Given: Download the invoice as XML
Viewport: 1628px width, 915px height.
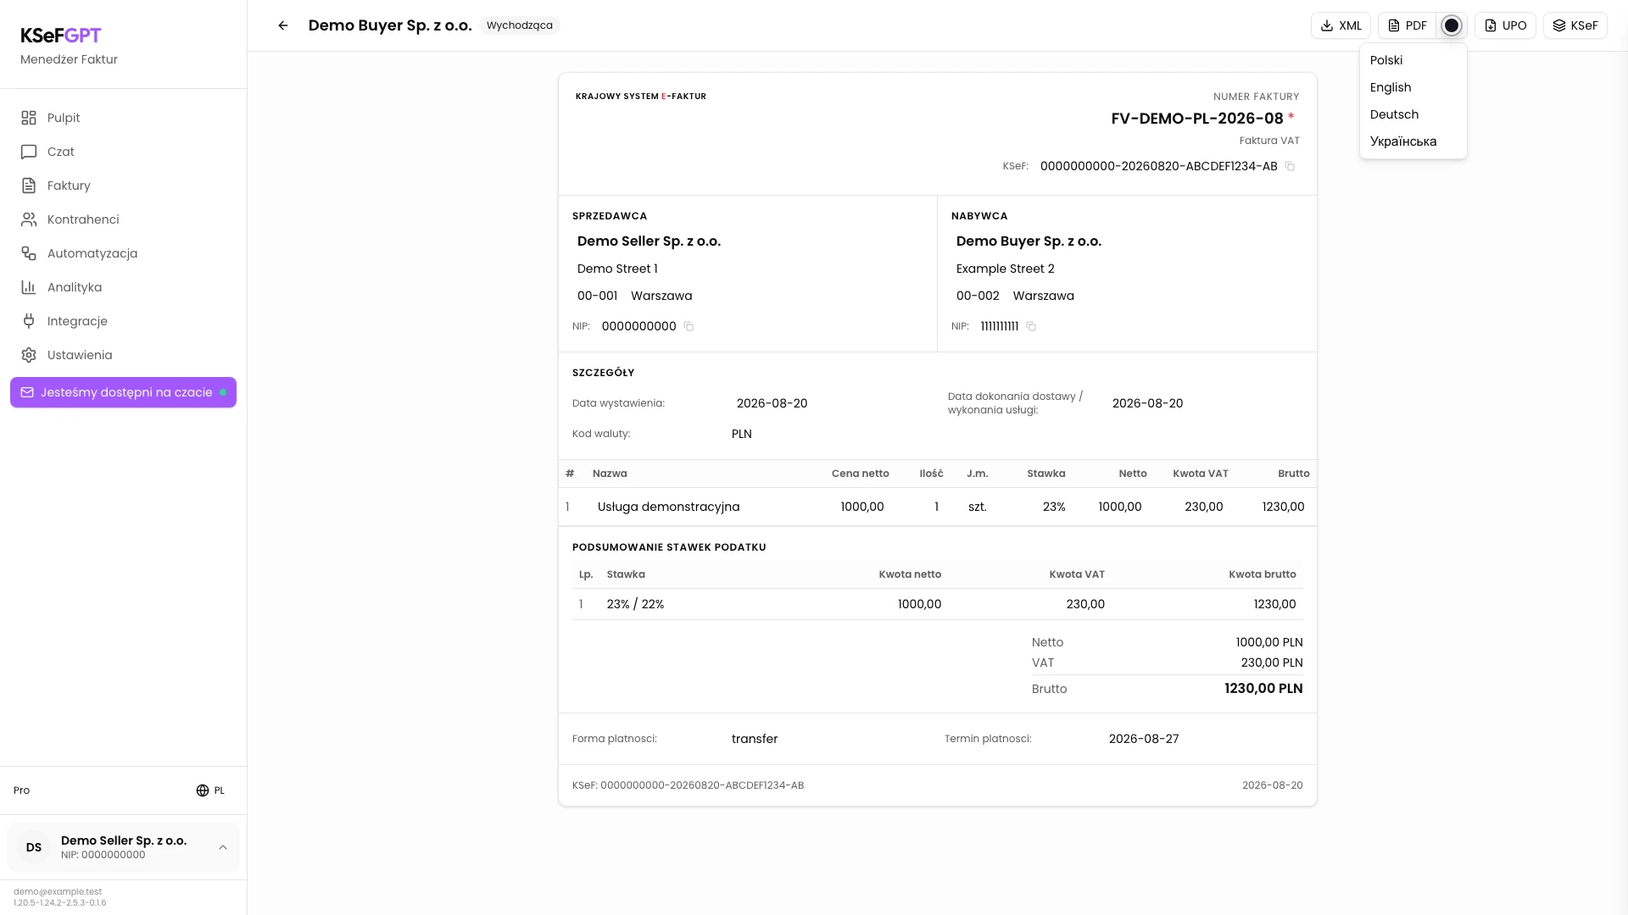Looking at the screenshot, I should 1341,25.
